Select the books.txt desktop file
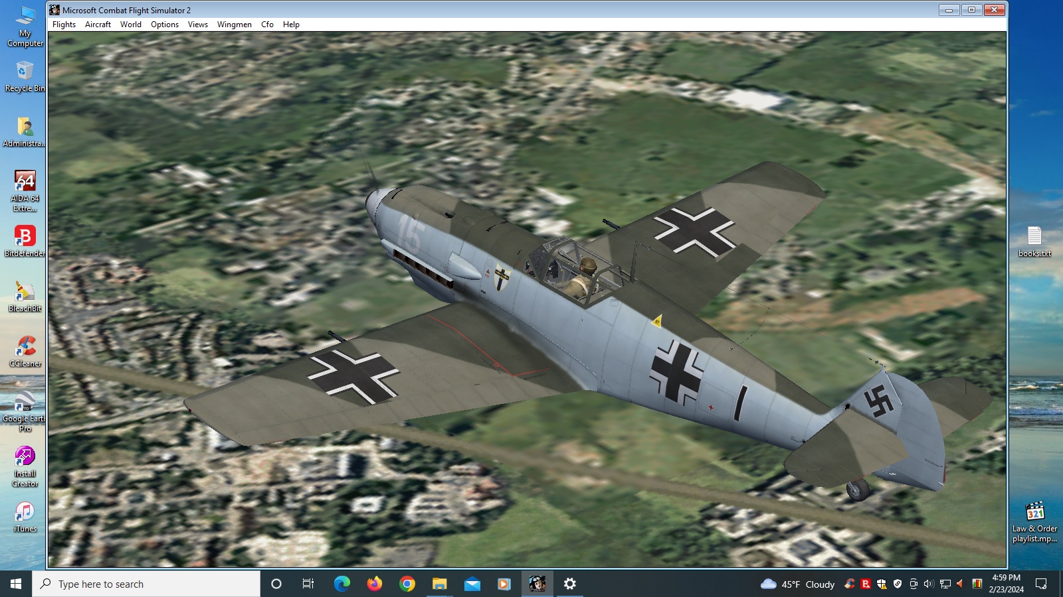Screen dimensions: 1063x597 point(1034,241)
